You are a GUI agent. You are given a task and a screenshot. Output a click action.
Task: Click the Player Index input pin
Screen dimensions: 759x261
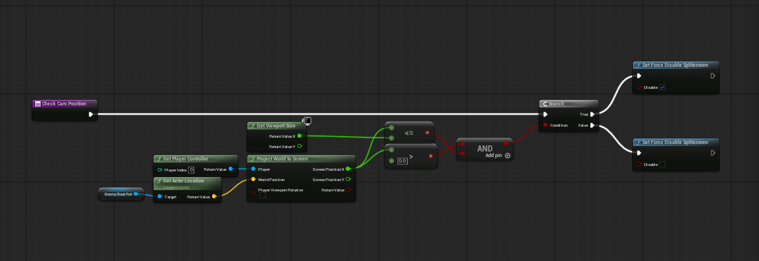(x=160, y=170)
